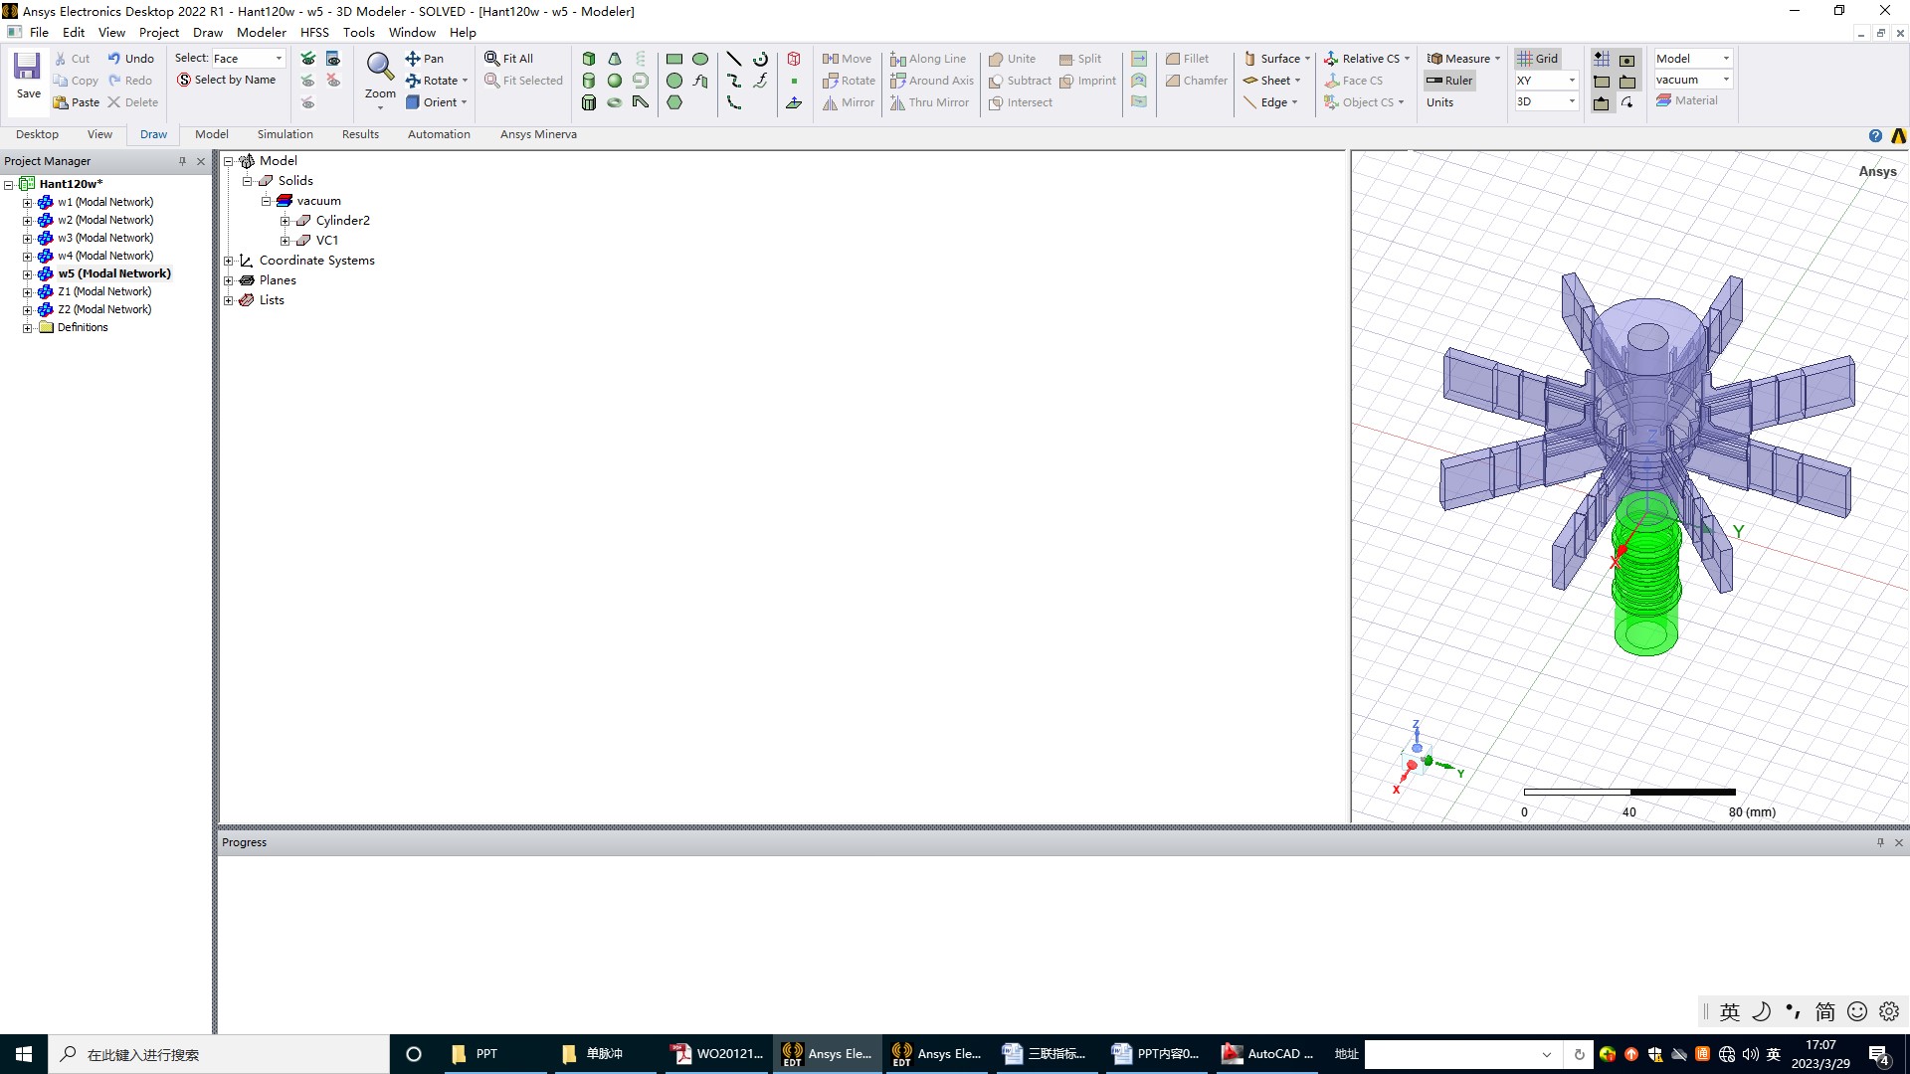Switch to the Results ribbon tab
This screenshot has width=1910, height=1074.
[360, 134]
